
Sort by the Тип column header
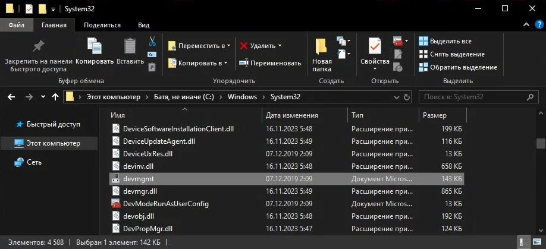(x=357, y=115)
